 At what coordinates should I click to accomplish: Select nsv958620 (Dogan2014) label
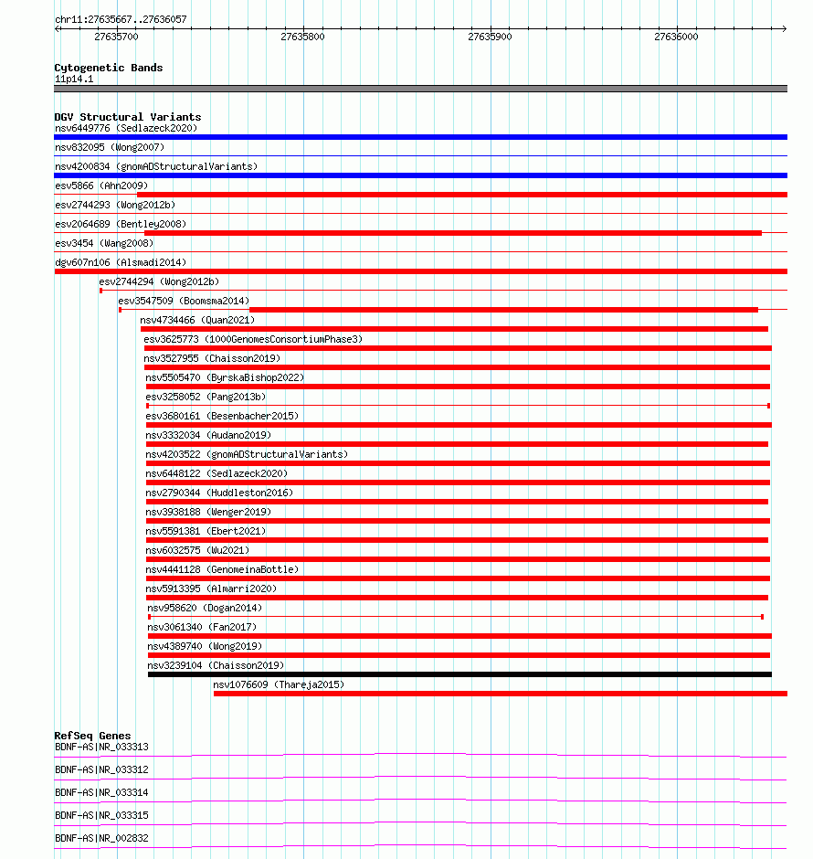click(205, 608)
